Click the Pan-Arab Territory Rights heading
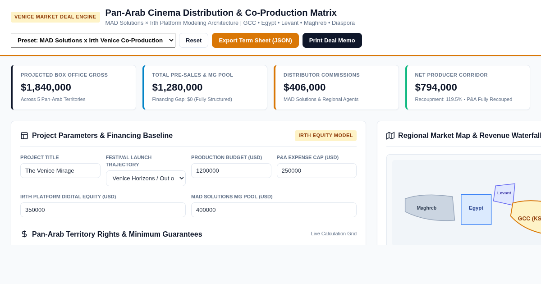541x284 pixels. (x=117, y=234)
